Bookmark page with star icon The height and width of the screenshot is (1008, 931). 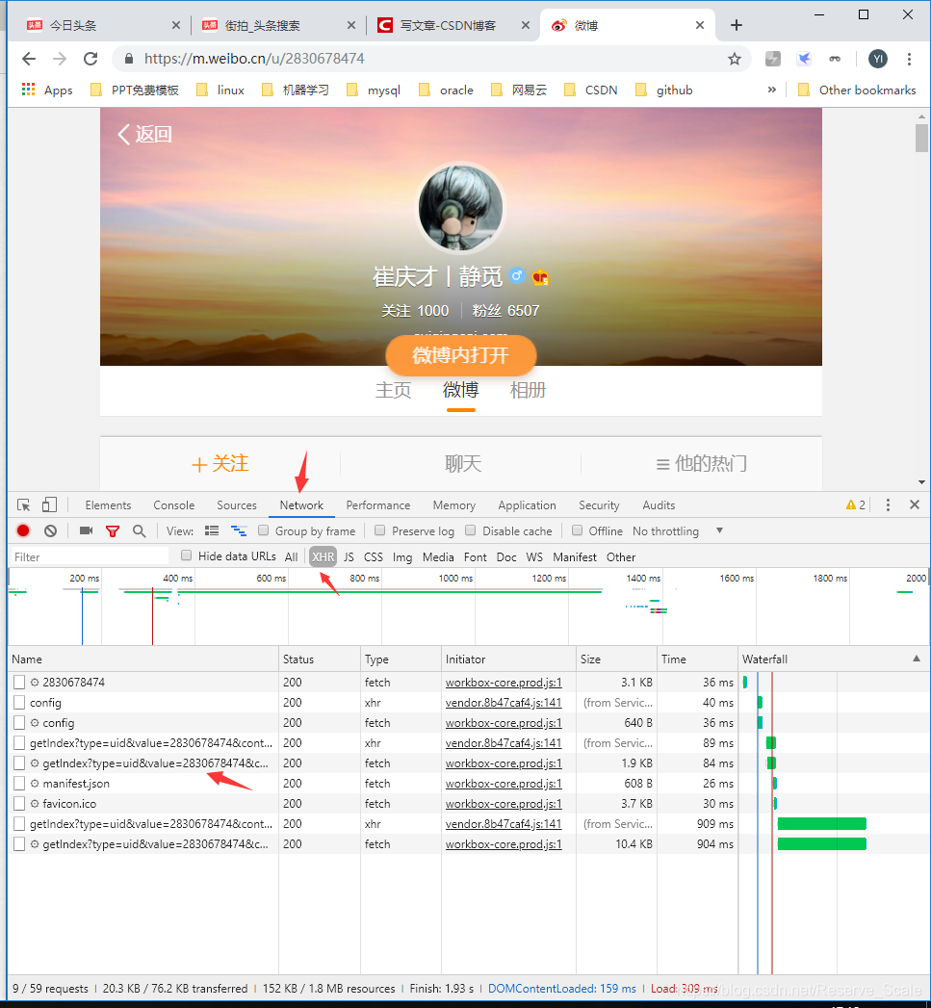point(735,59)
